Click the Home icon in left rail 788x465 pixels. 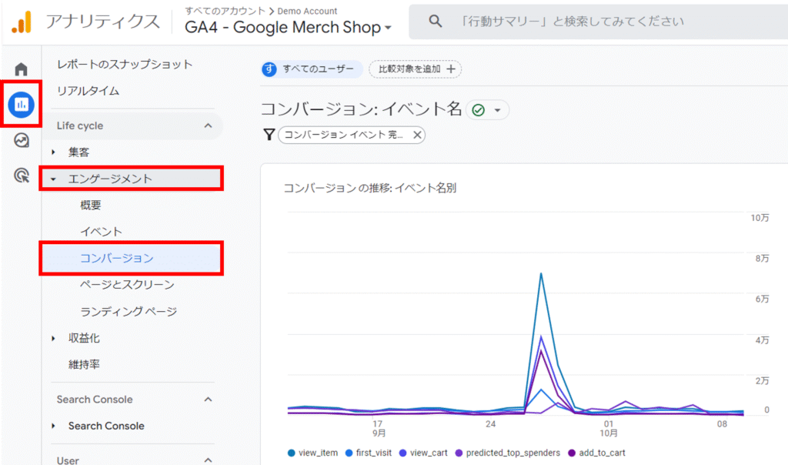(x=21, y=69)
